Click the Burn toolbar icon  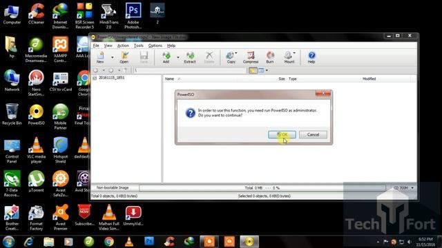[270, 57]
